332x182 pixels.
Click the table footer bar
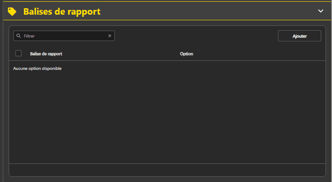[167, 169]
